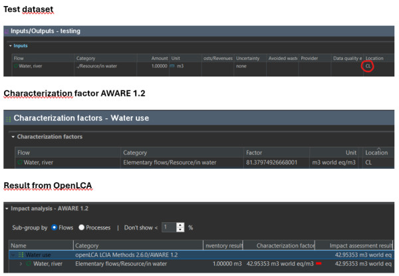Click the Uncertainty column header
Viewport: 399px width, 276px height.
(247, 59)
